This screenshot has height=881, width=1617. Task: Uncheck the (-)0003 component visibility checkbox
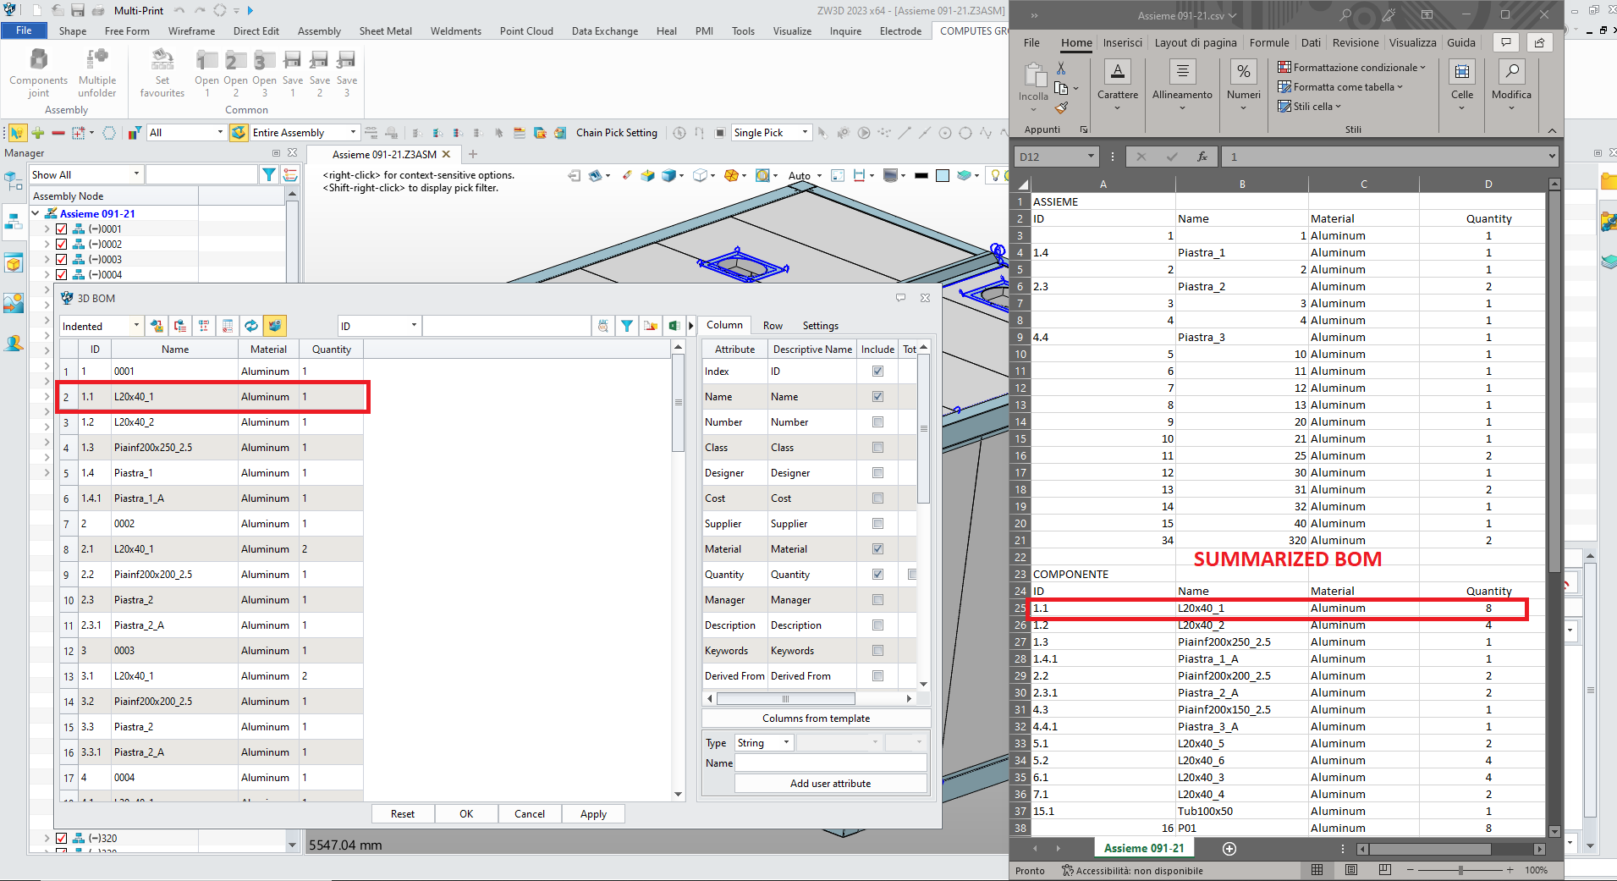pos(61,259)
